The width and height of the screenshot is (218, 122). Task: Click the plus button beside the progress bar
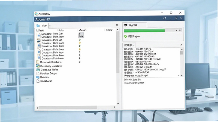(x=180, y=30)
